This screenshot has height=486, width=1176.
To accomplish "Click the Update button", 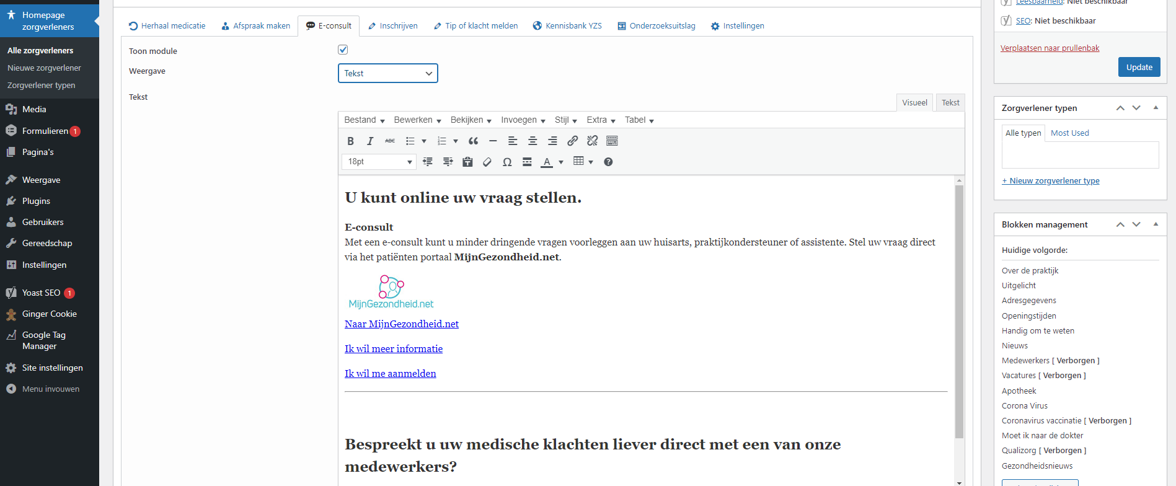I will pyautogui.click(x=1139, y=67).
